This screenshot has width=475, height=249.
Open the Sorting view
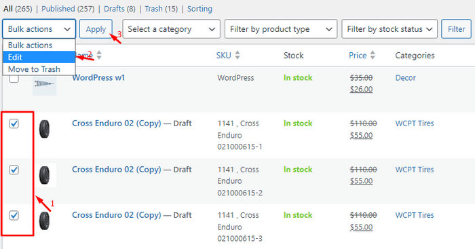[x=199, y=9]
